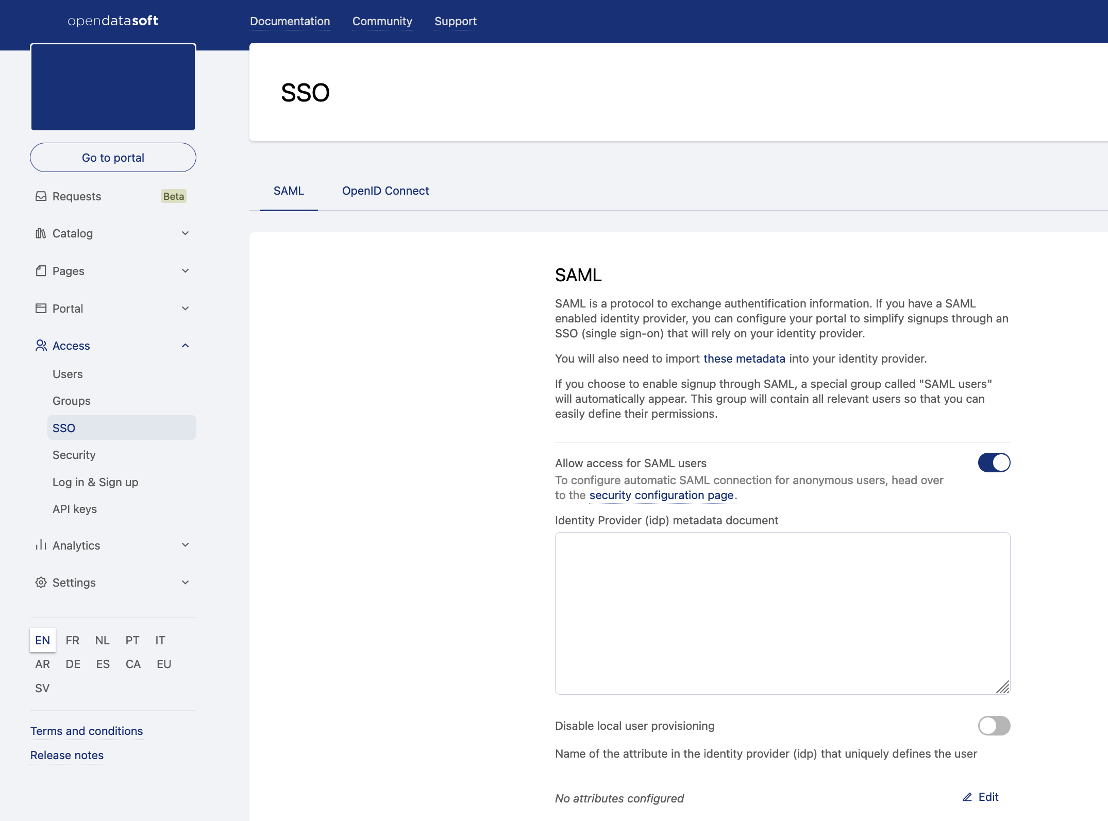Click the Catalog books icon
The image size is (1108, 821).
pos(41,233)
